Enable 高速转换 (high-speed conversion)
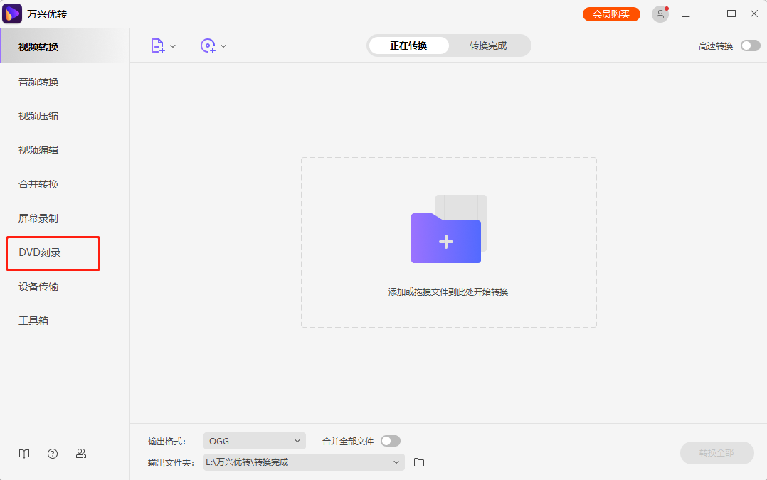The image size is (767, 480). [x=749, y=45]
